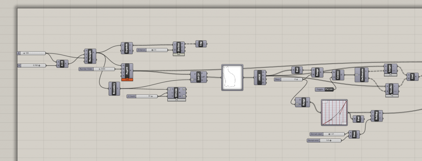Click the profiler bar under DivDist
The height and width of the screenshot is (161, 422).
(x=179, y=55)
